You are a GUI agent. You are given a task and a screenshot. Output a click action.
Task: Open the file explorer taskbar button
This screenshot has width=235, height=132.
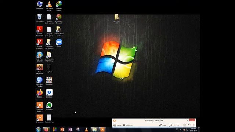point(94,129)
